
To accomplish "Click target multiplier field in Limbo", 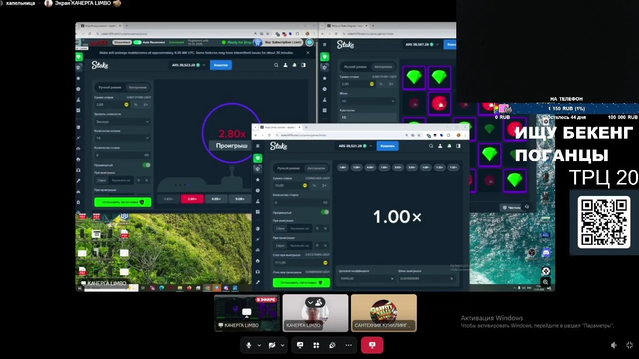I will [x=366, y=278].
